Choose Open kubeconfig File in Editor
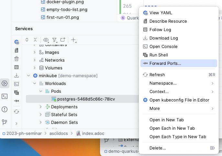222x156 pixels. pyautogui.click(x=179, y=100)
